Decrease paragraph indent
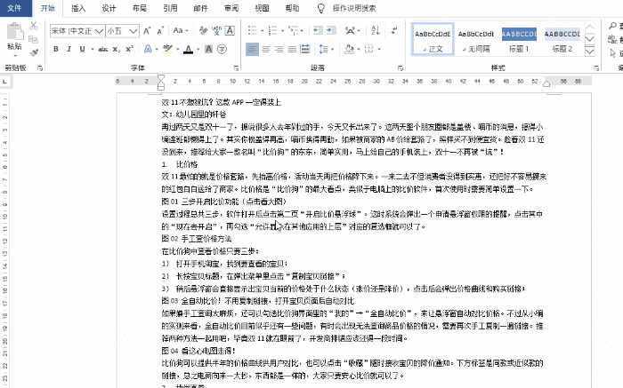Image resolution: width=623 pixels, height=388 pixels. [x=318, y=30]
